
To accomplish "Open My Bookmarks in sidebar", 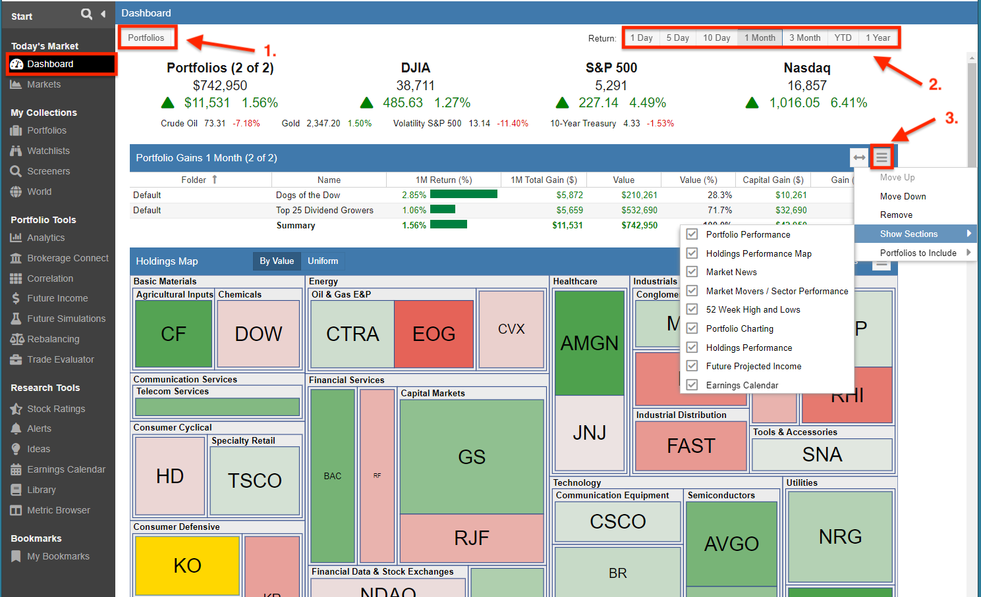I will [x=58, y=556].
